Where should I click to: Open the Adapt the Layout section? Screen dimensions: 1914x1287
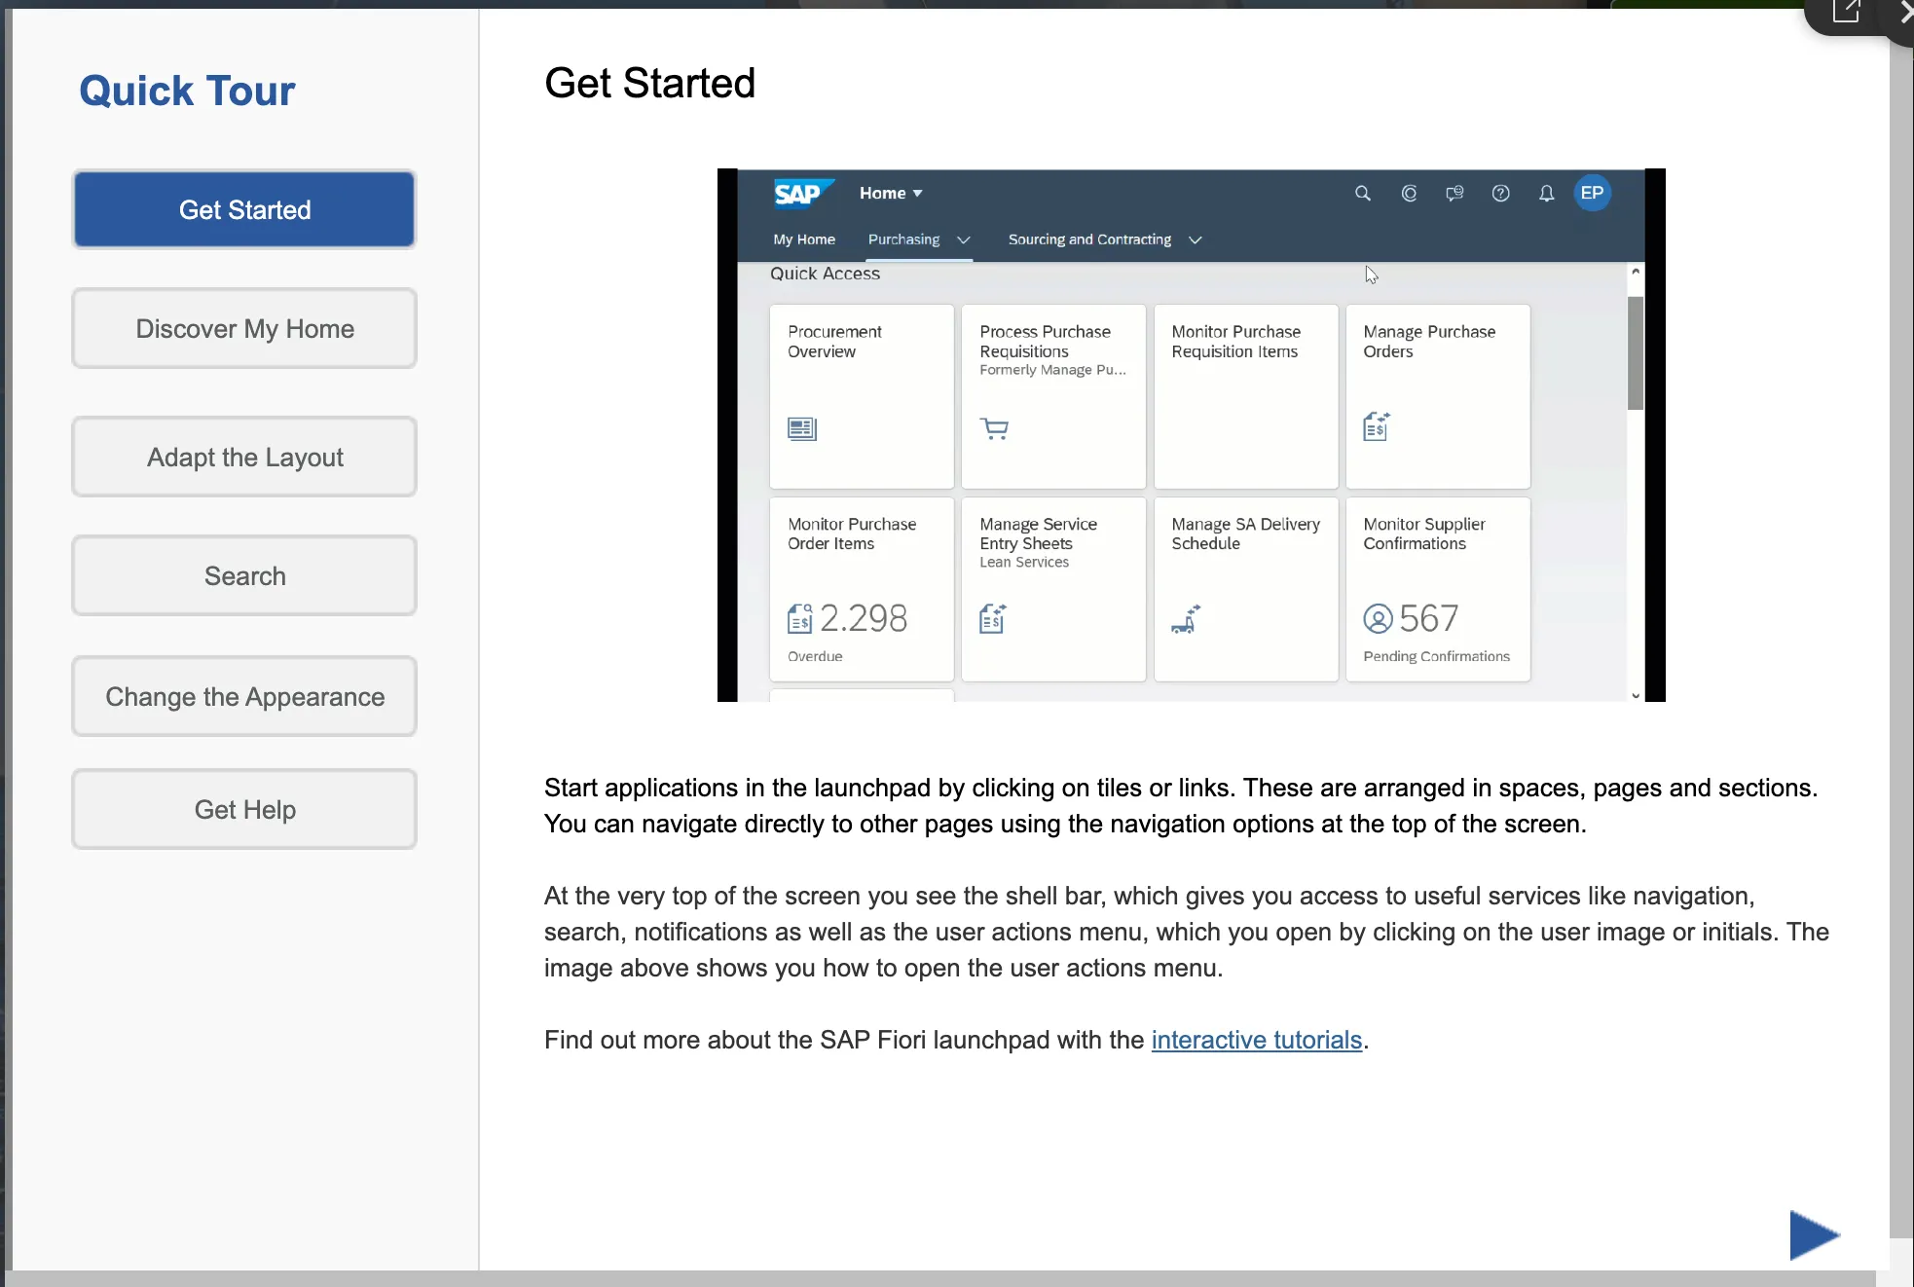pyautogui.click(x=244, y=458)
